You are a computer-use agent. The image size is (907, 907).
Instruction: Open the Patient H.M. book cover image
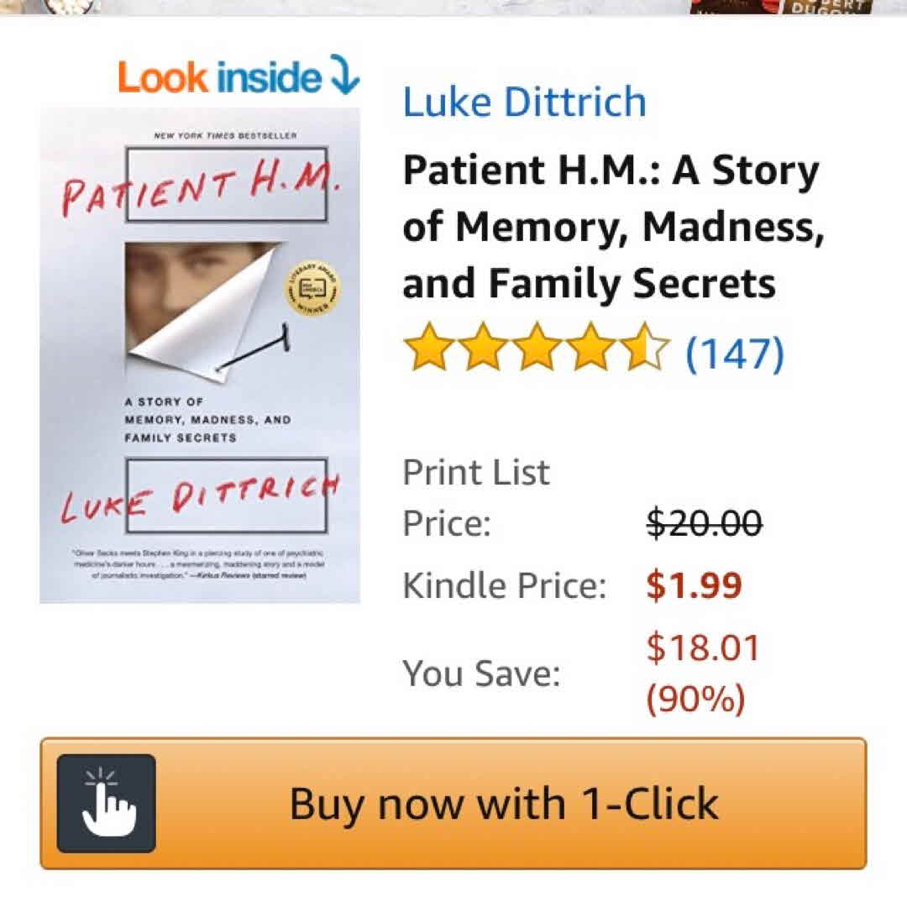click(x=200, y=355)
